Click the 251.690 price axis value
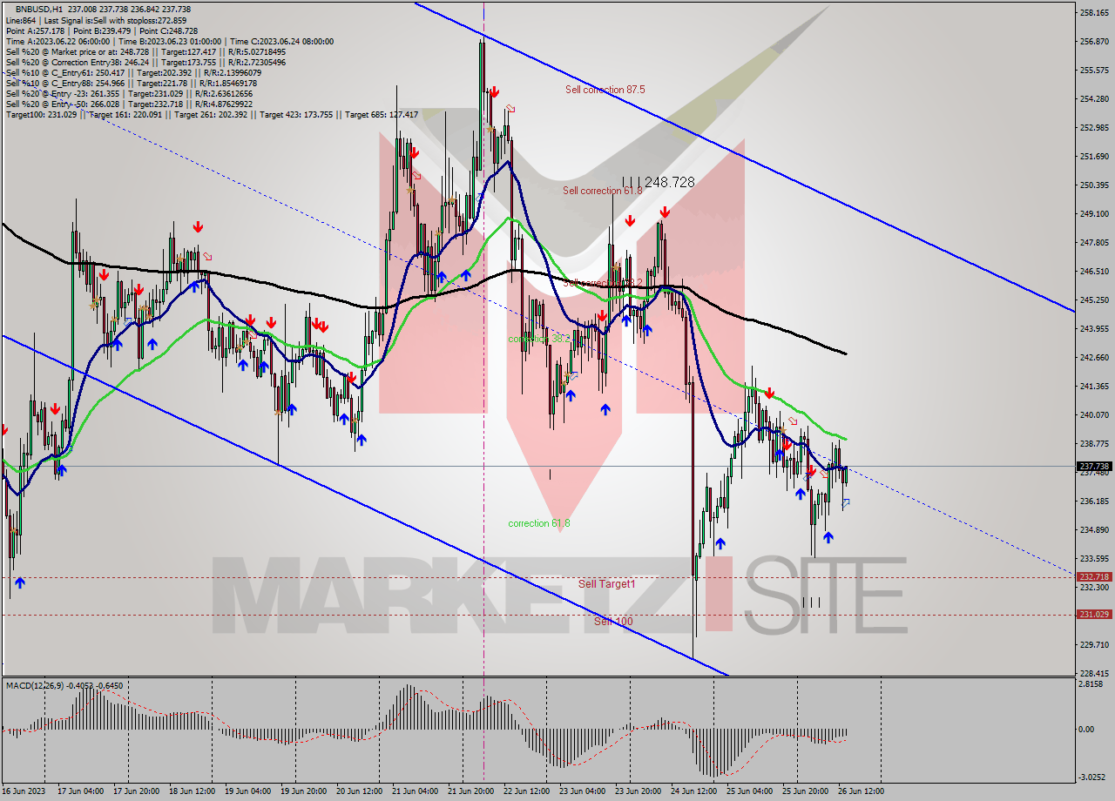The height and width of the screenshot is (801, 1115). (1094, 156)
